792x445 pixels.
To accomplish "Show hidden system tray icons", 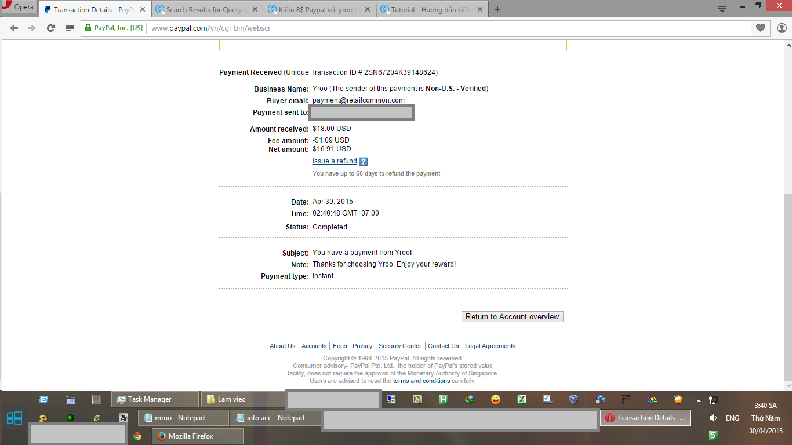I will coord(699,400).
